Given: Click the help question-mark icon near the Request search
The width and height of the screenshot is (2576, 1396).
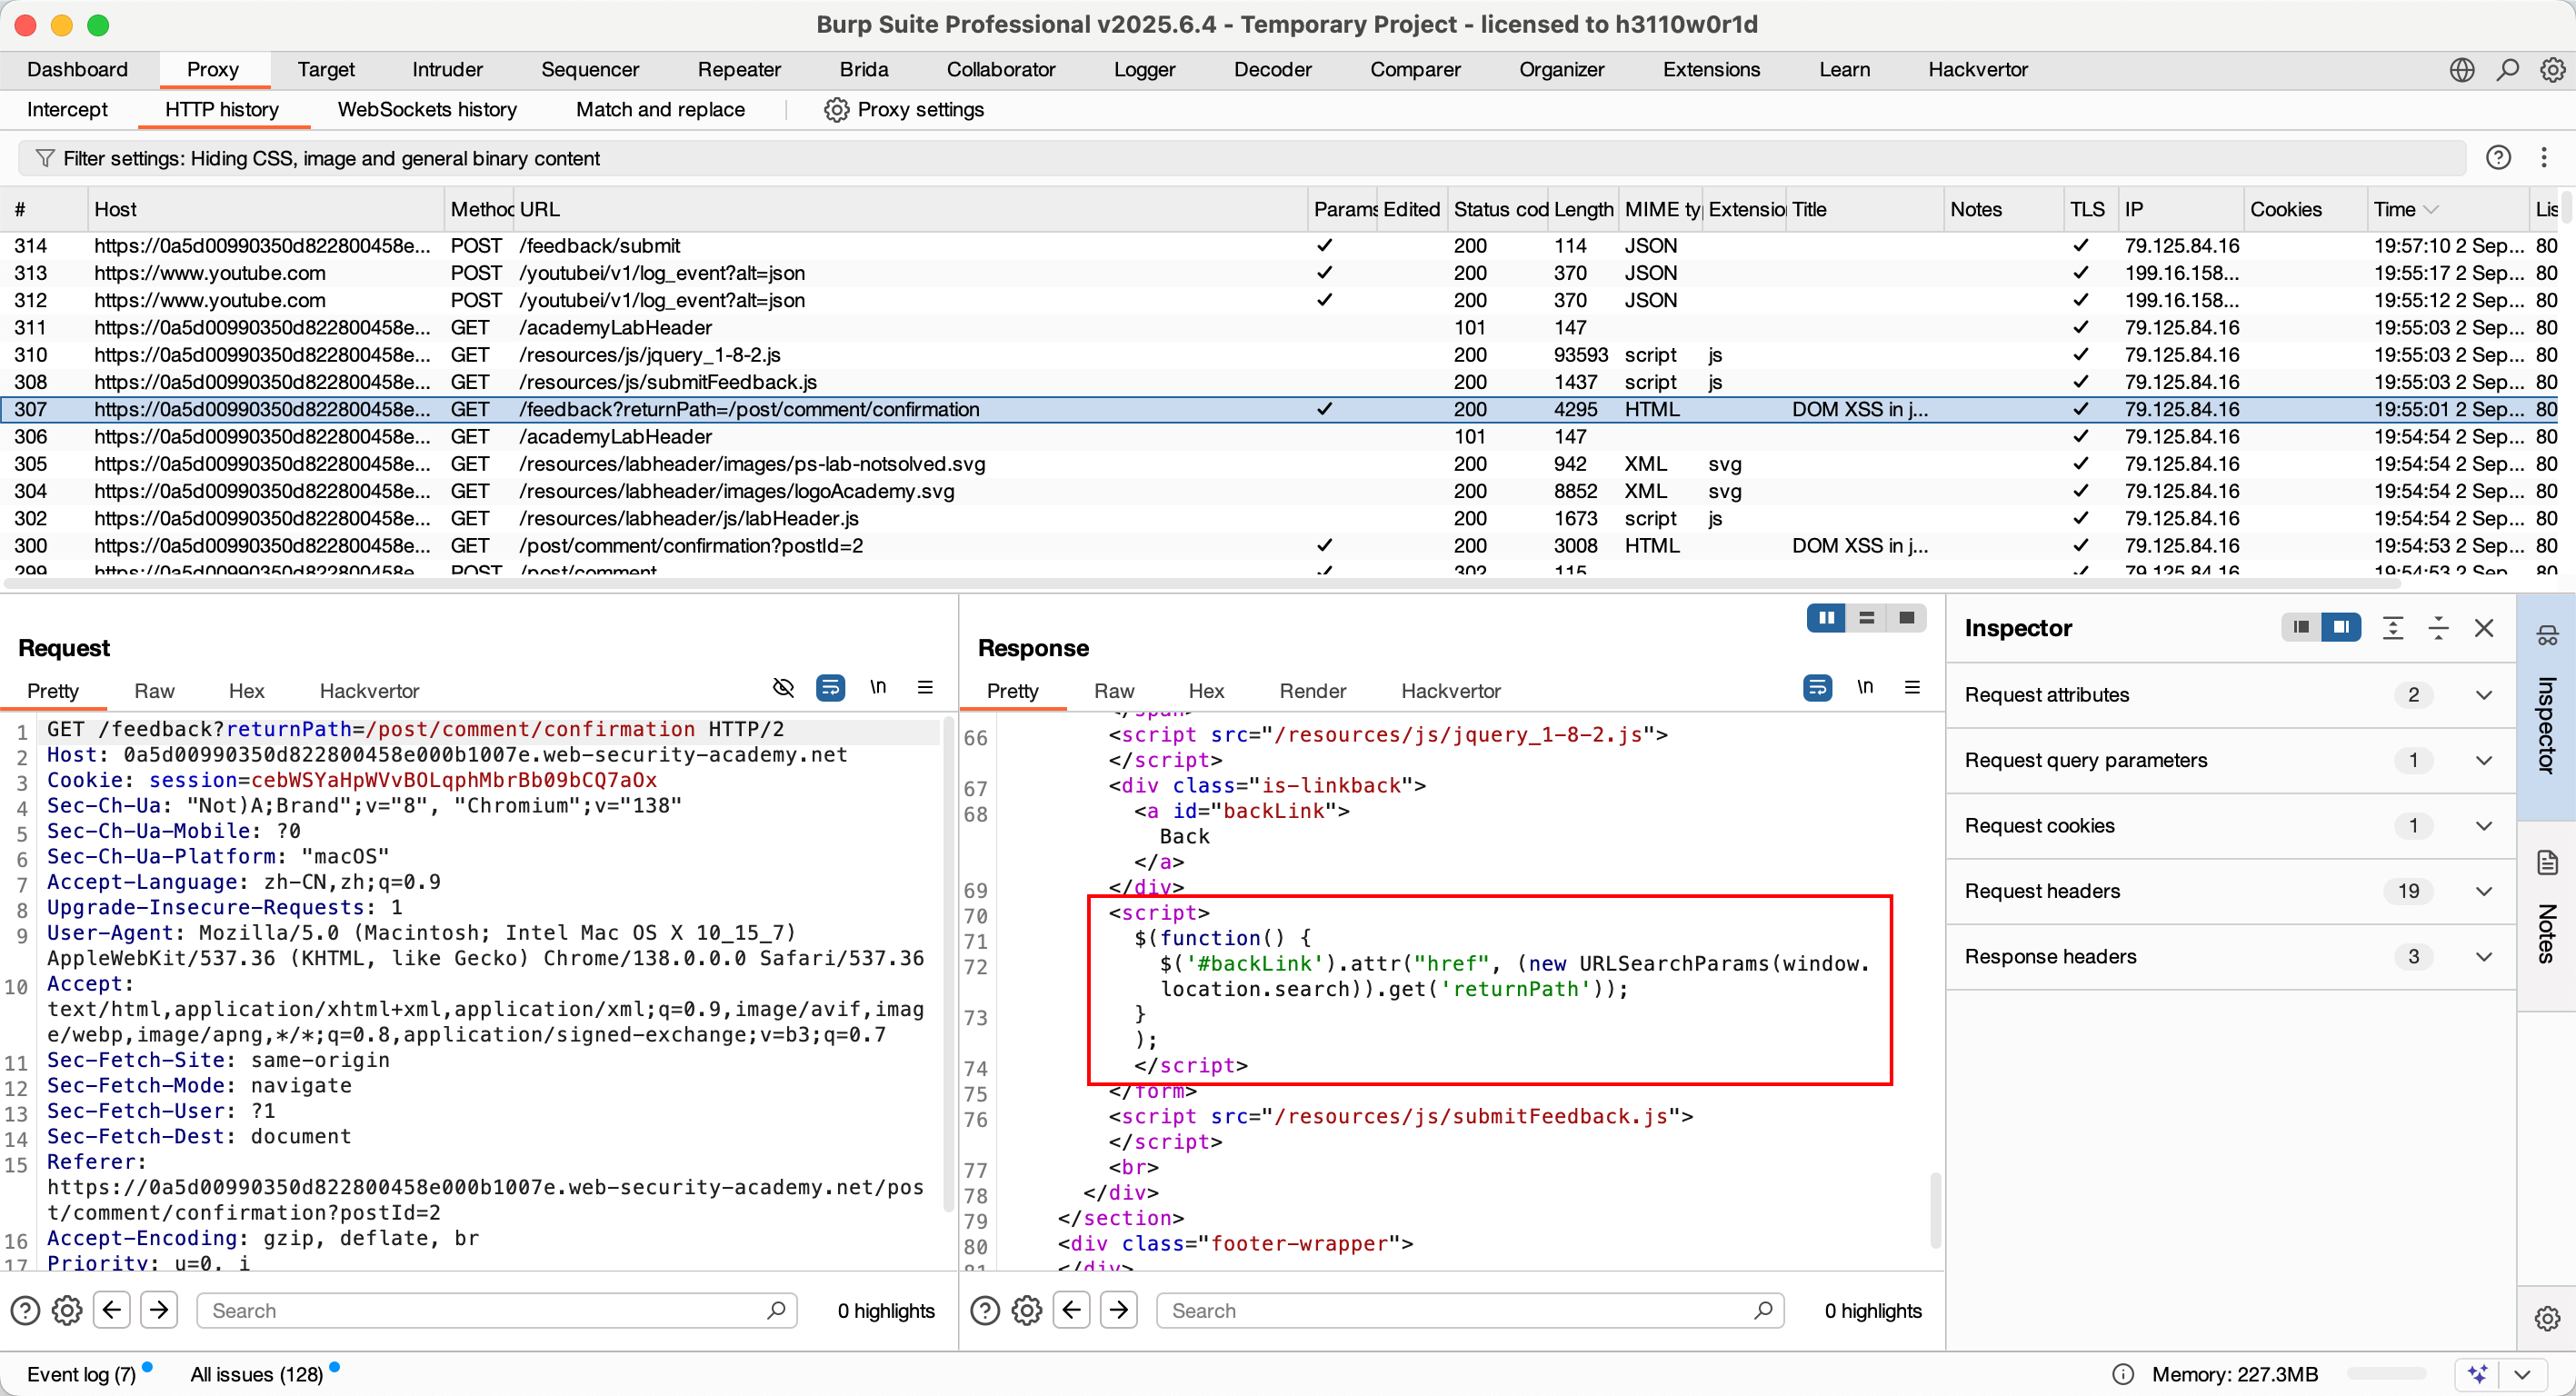Looking at the screenshot, I should 24,1310.
